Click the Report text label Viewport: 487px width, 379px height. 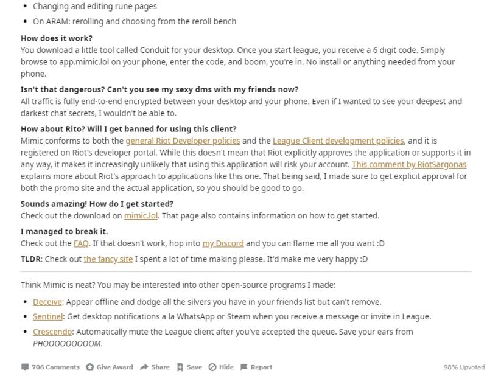click(261, 367)
